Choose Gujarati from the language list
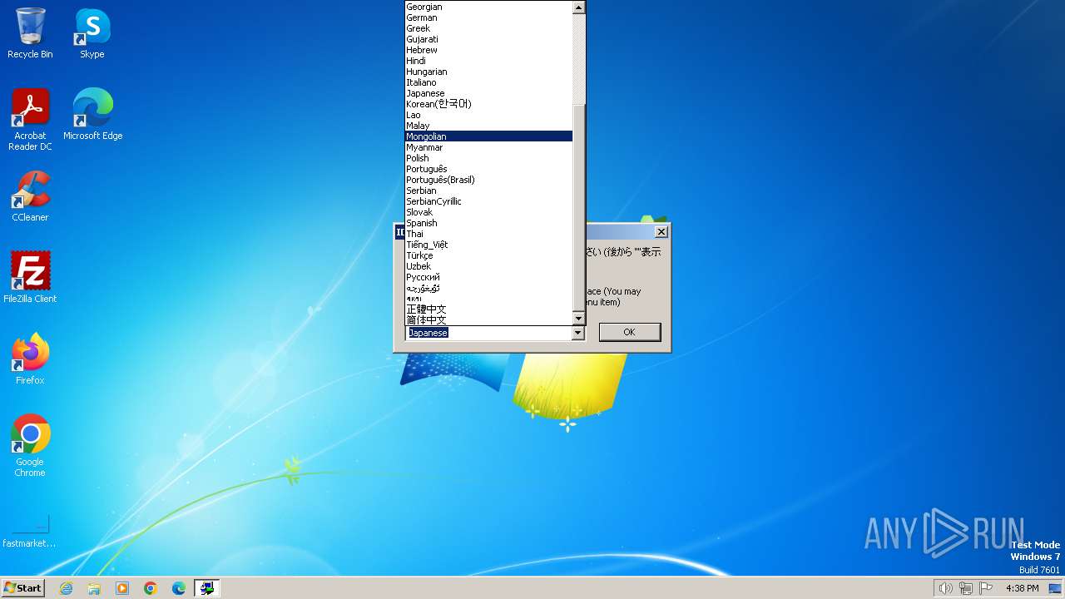Viewport: 1065px width, 599px height. coord(488,39)
